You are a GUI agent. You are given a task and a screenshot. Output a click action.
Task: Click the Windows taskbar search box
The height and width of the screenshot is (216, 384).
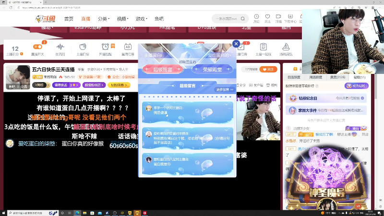pos(33,213)
